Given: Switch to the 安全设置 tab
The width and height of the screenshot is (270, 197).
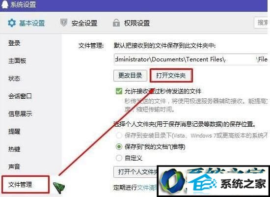Looking at the screenshot, I should tap(79, 23).
